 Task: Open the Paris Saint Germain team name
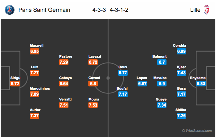point(44,10)
